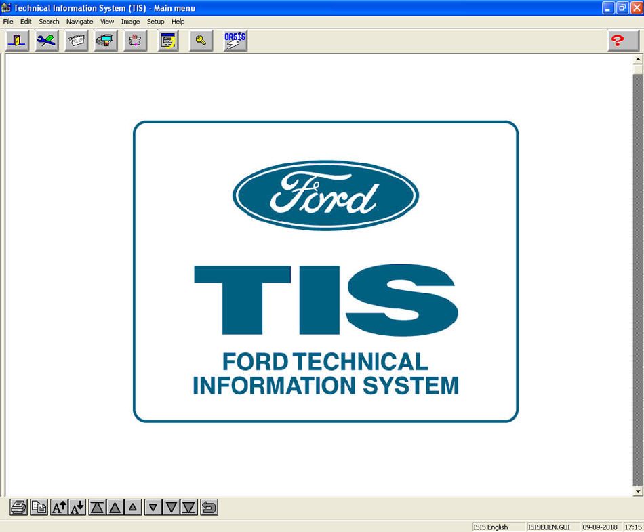Launch the ORSIS lightning icon

[235, 41]
